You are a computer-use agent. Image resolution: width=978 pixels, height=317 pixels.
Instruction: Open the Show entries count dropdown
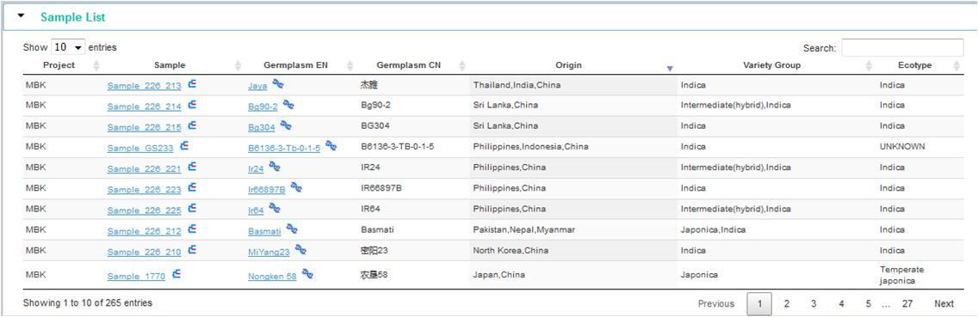click(69, 47)
